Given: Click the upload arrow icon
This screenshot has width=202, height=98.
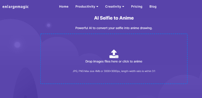Looking at the screenshot, I should point(114,54).
